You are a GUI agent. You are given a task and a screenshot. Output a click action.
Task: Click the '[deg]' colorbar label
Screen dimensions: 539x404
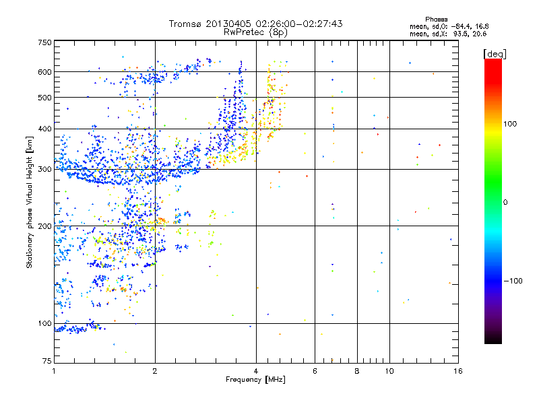(495, 54)
